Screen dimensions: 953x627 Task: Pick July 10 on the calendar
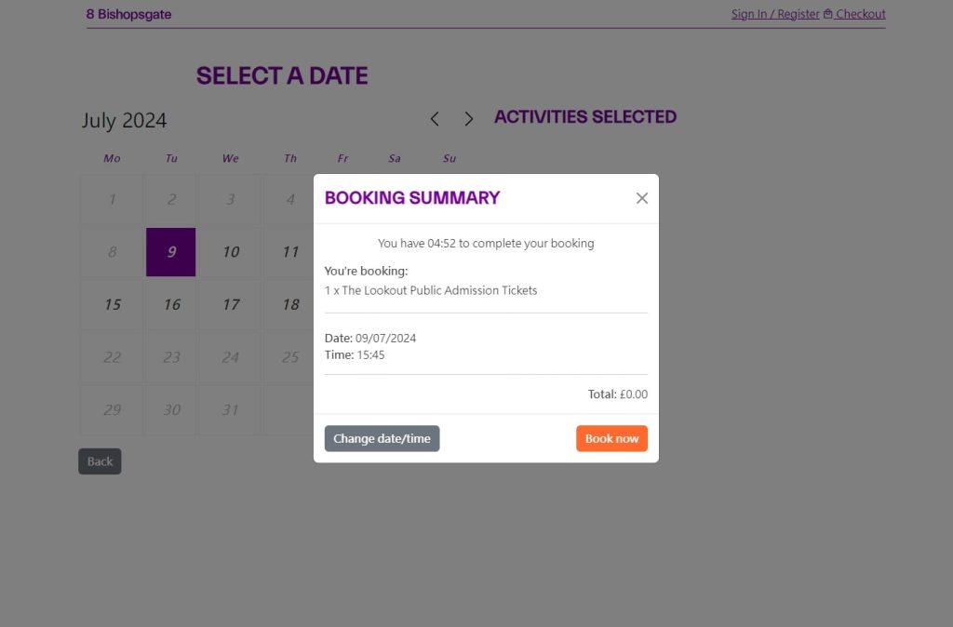pos(231,252)
